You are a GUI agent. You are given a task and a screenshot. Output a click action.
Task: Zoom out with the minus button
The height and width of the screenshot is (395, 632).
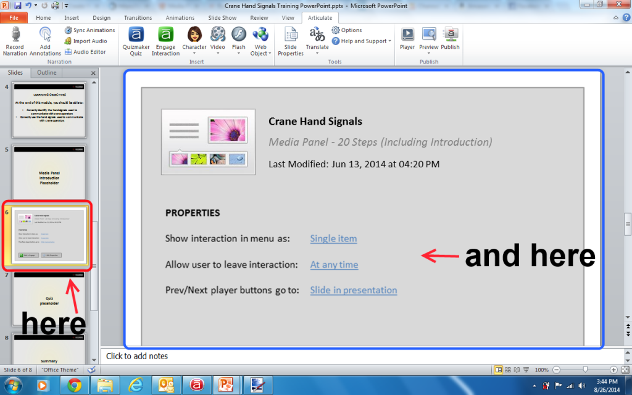point(557,370)
